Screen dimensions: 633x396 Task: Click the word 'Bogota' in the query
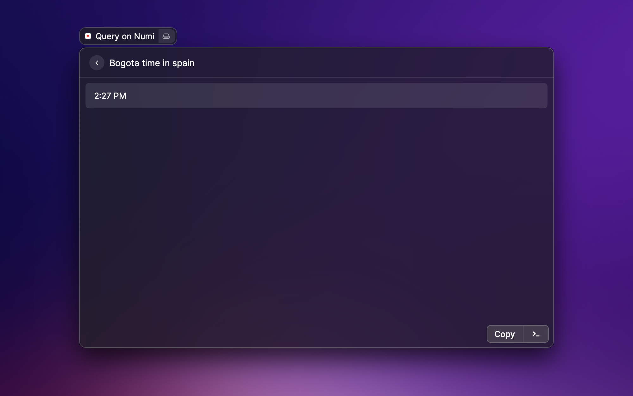[124, 63]
